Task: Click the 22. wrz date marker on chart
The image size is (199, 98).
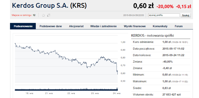Action: coord(71,93)
